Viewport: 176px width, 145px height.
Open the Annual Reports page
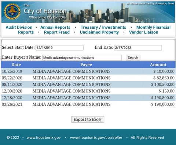click(x=55, y=27)
